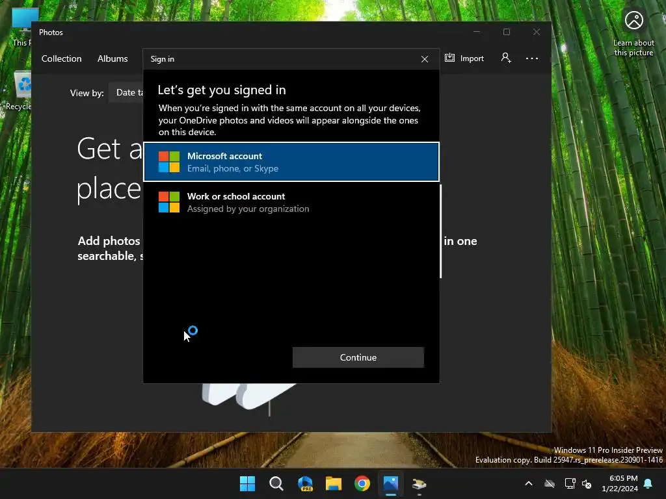Minimize the Photos window

[477, 32]
